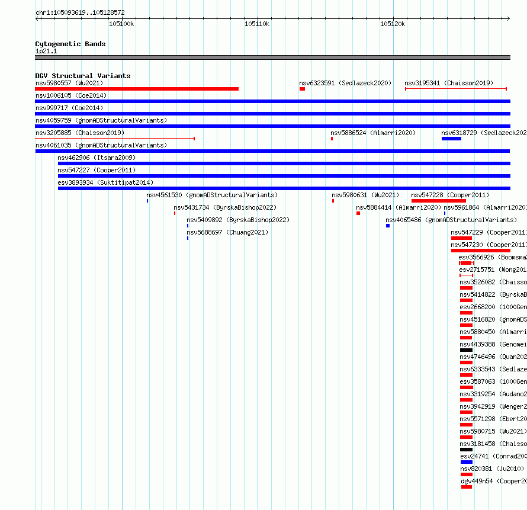Click nsv462906 (Itsara2009) label
The height and width of the screenshot is (510, 527).
point(97,158)
